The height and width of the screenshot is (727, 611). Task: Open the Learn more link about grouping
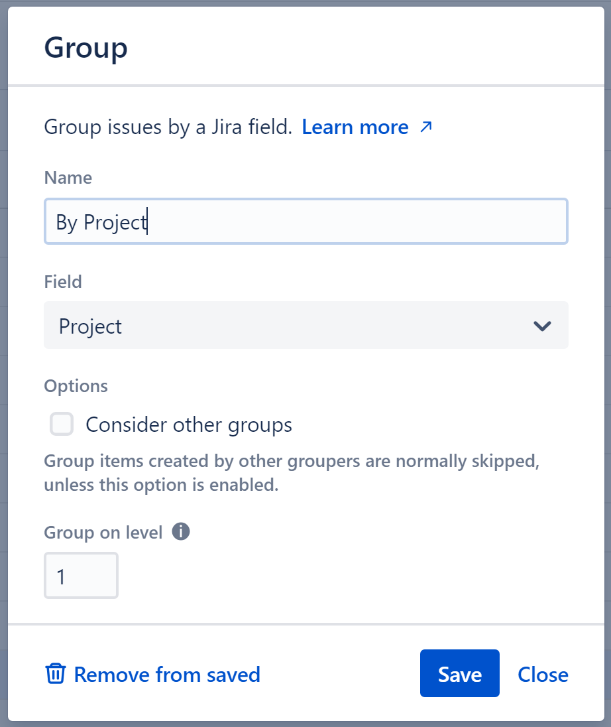coord(355,127)
